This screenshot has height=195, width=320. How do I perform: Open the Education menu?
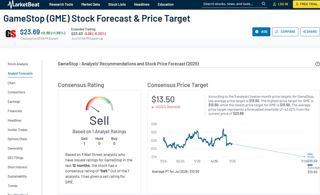pyautogui.click(x=166, y=4)
